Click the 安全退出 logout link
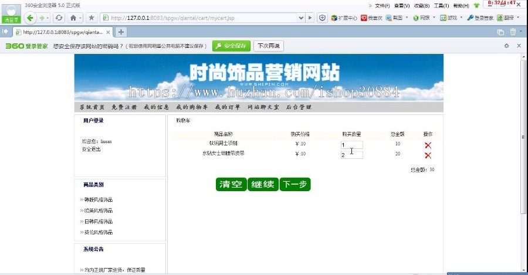 [92, 149]
